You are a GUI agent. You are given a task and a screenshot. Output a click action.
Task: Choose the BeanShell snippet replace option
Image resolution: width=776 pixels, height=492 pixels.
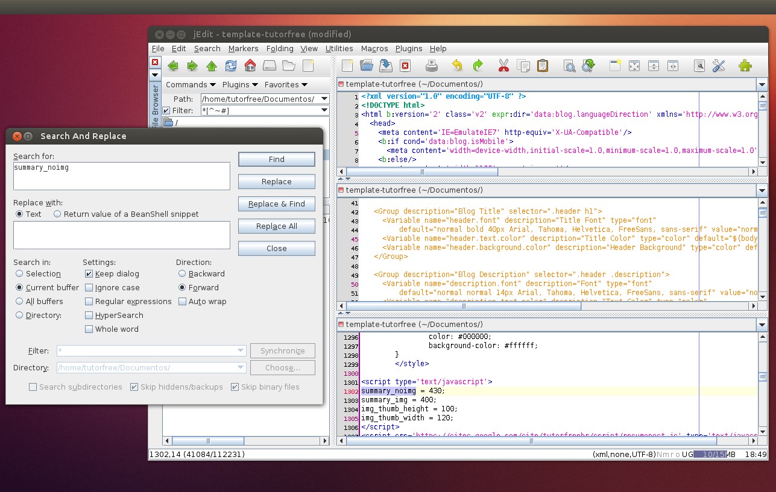pos(126,214)
